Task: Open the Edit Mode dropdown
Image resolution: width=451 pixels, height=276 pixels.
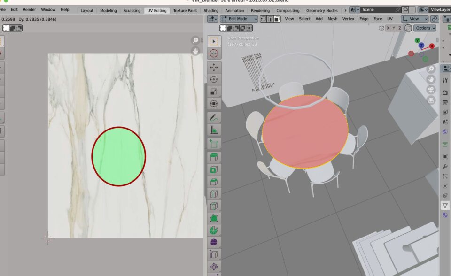Action: click(x=239, y=19)
